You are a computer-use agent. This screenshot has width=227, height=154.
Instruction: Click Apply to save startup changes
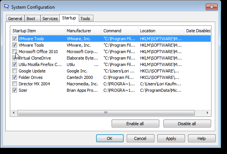coord(171,138)
